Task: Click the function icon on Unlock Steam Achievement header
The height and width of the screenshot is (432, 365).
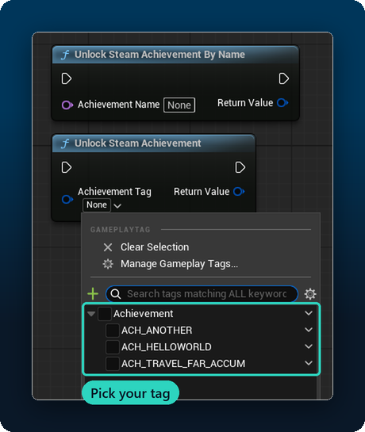Action: pyautogui.click(x=65, y=143)
